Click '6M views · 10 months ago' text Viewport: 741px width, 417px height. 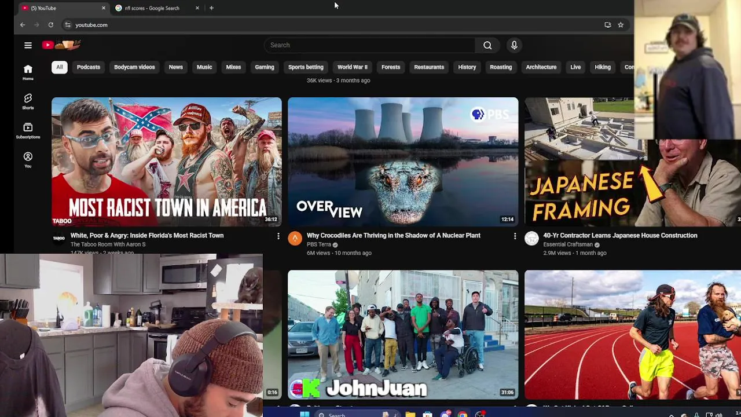coord(339,253)
